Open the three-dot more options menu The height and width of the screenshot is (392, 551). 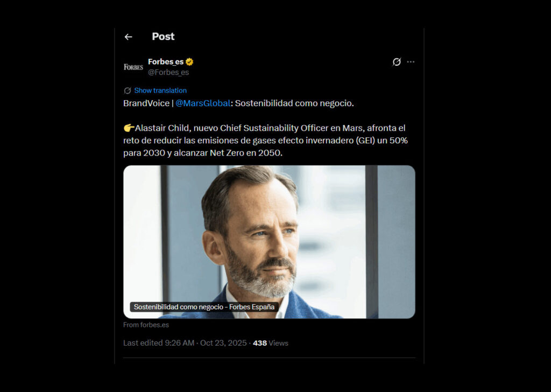[x=411, y=62]
